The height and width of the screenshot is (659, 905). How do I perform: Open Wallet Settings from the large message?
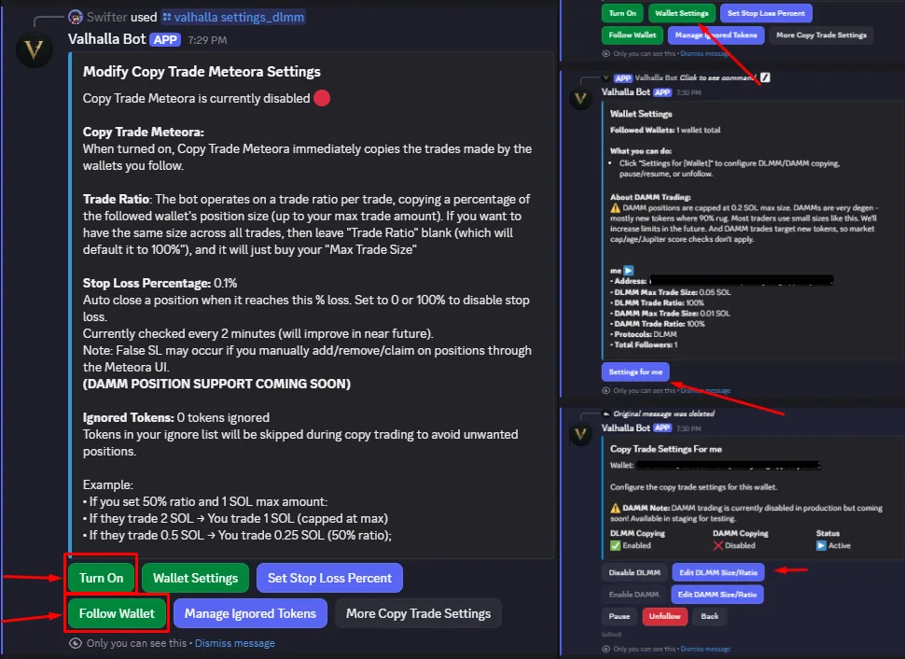pos(195,578)
